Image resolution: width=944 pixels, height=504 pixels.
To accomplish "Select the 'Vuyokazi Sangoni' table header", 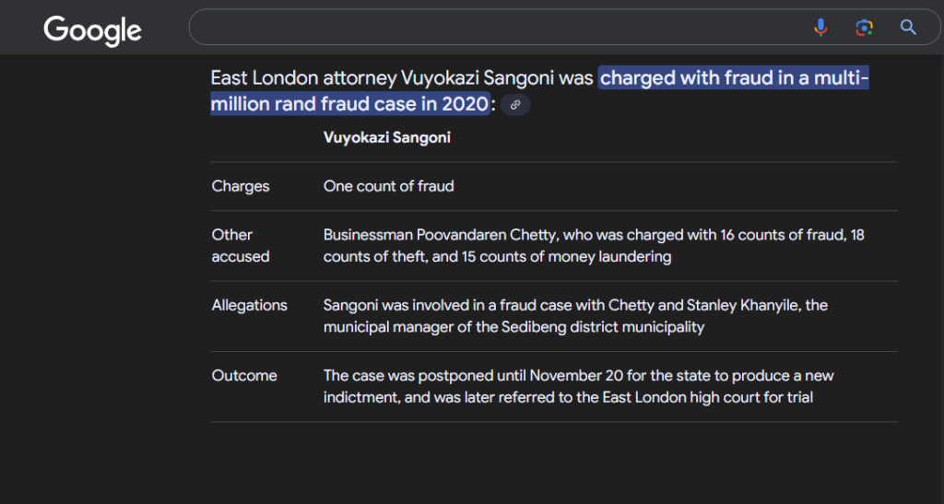I will click(387, 137).
